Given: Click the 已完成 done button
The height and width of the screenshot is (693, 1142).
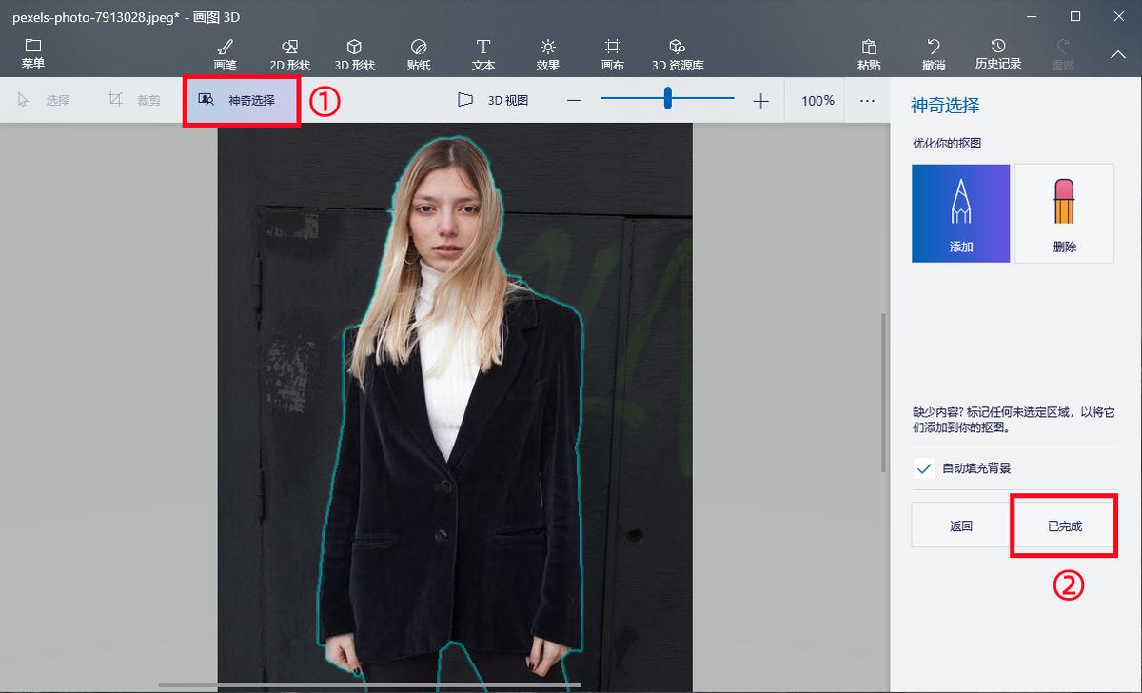Looking at the screenshot, I should point(1064,525).
